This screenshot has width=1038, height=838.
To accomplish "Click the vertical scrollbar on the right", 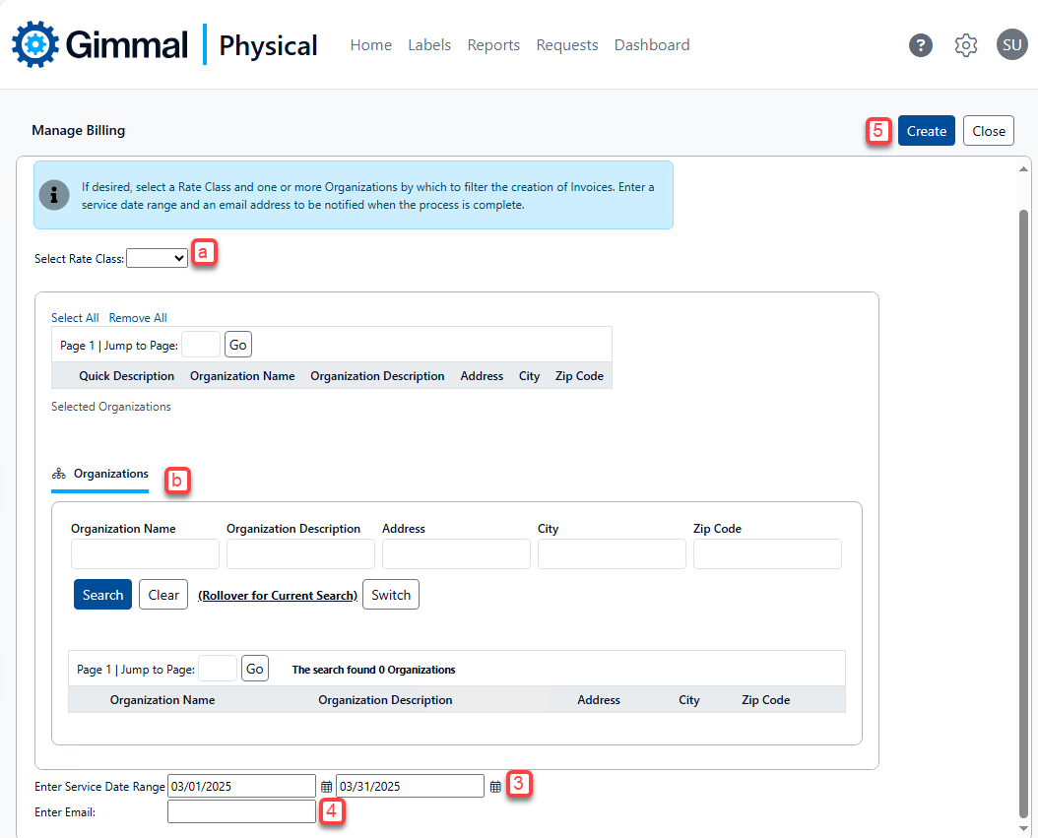I will click(1023, 492).
